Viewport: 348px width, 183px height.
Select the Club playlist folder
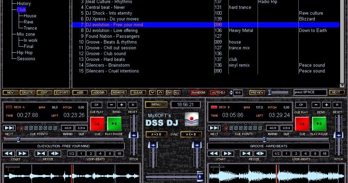(x=21, y=10)
